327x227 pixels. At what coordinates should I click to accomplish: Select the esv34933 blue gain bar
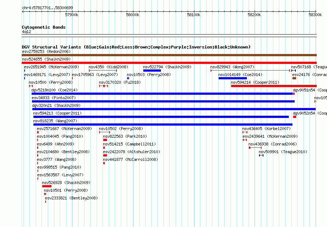click(163, 101)
